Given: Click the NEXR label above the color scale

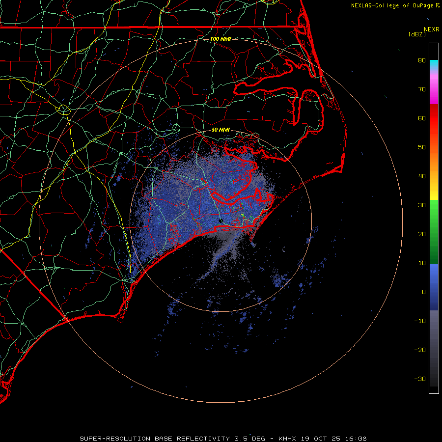Looking at the screenshot, I should tap(431, 29).
